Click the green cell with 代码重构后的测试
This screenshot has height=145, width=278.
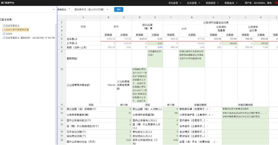[x=155, y=58]
